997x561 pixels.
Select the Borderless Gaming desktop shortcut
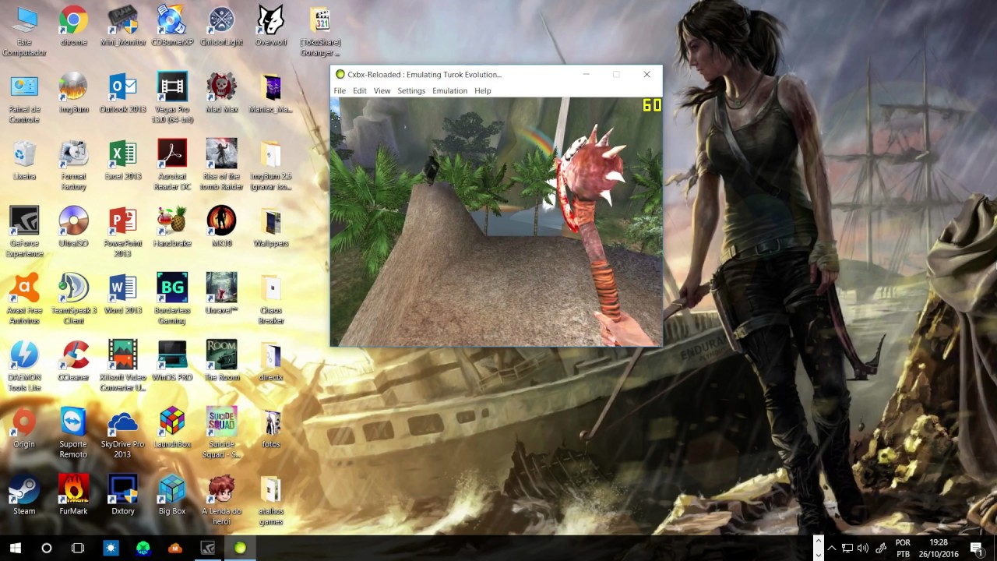point(172,299)
